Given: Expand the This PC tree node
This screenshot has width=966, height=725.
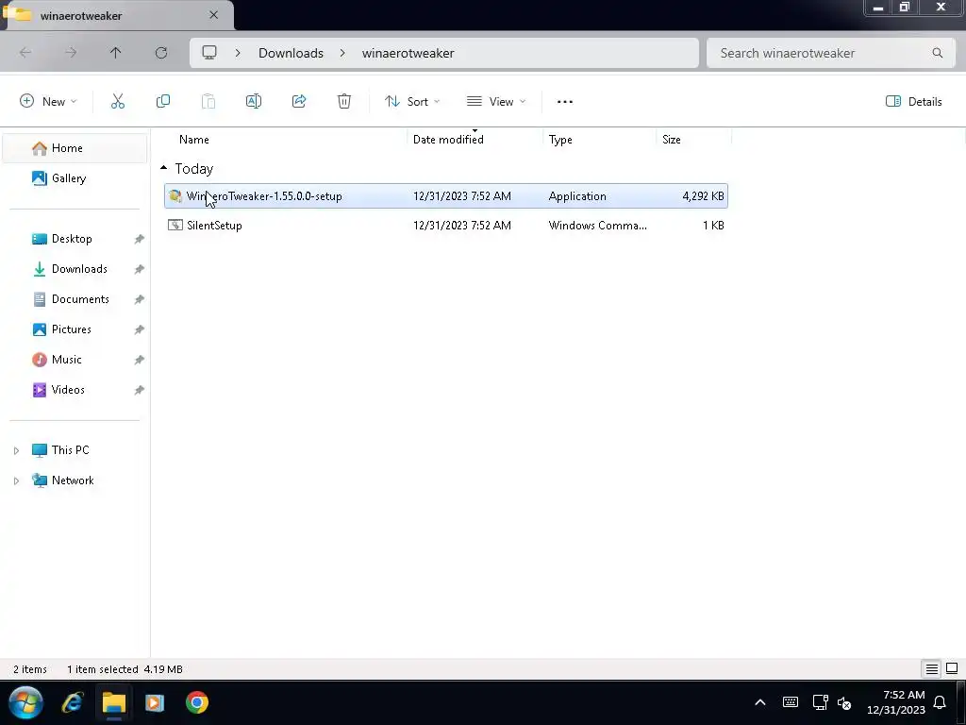Looking at the screenshot, I should point(17,450).
